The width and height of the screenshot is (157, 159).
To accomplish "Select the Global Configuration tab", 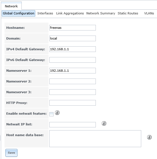I will pos(18,13).
